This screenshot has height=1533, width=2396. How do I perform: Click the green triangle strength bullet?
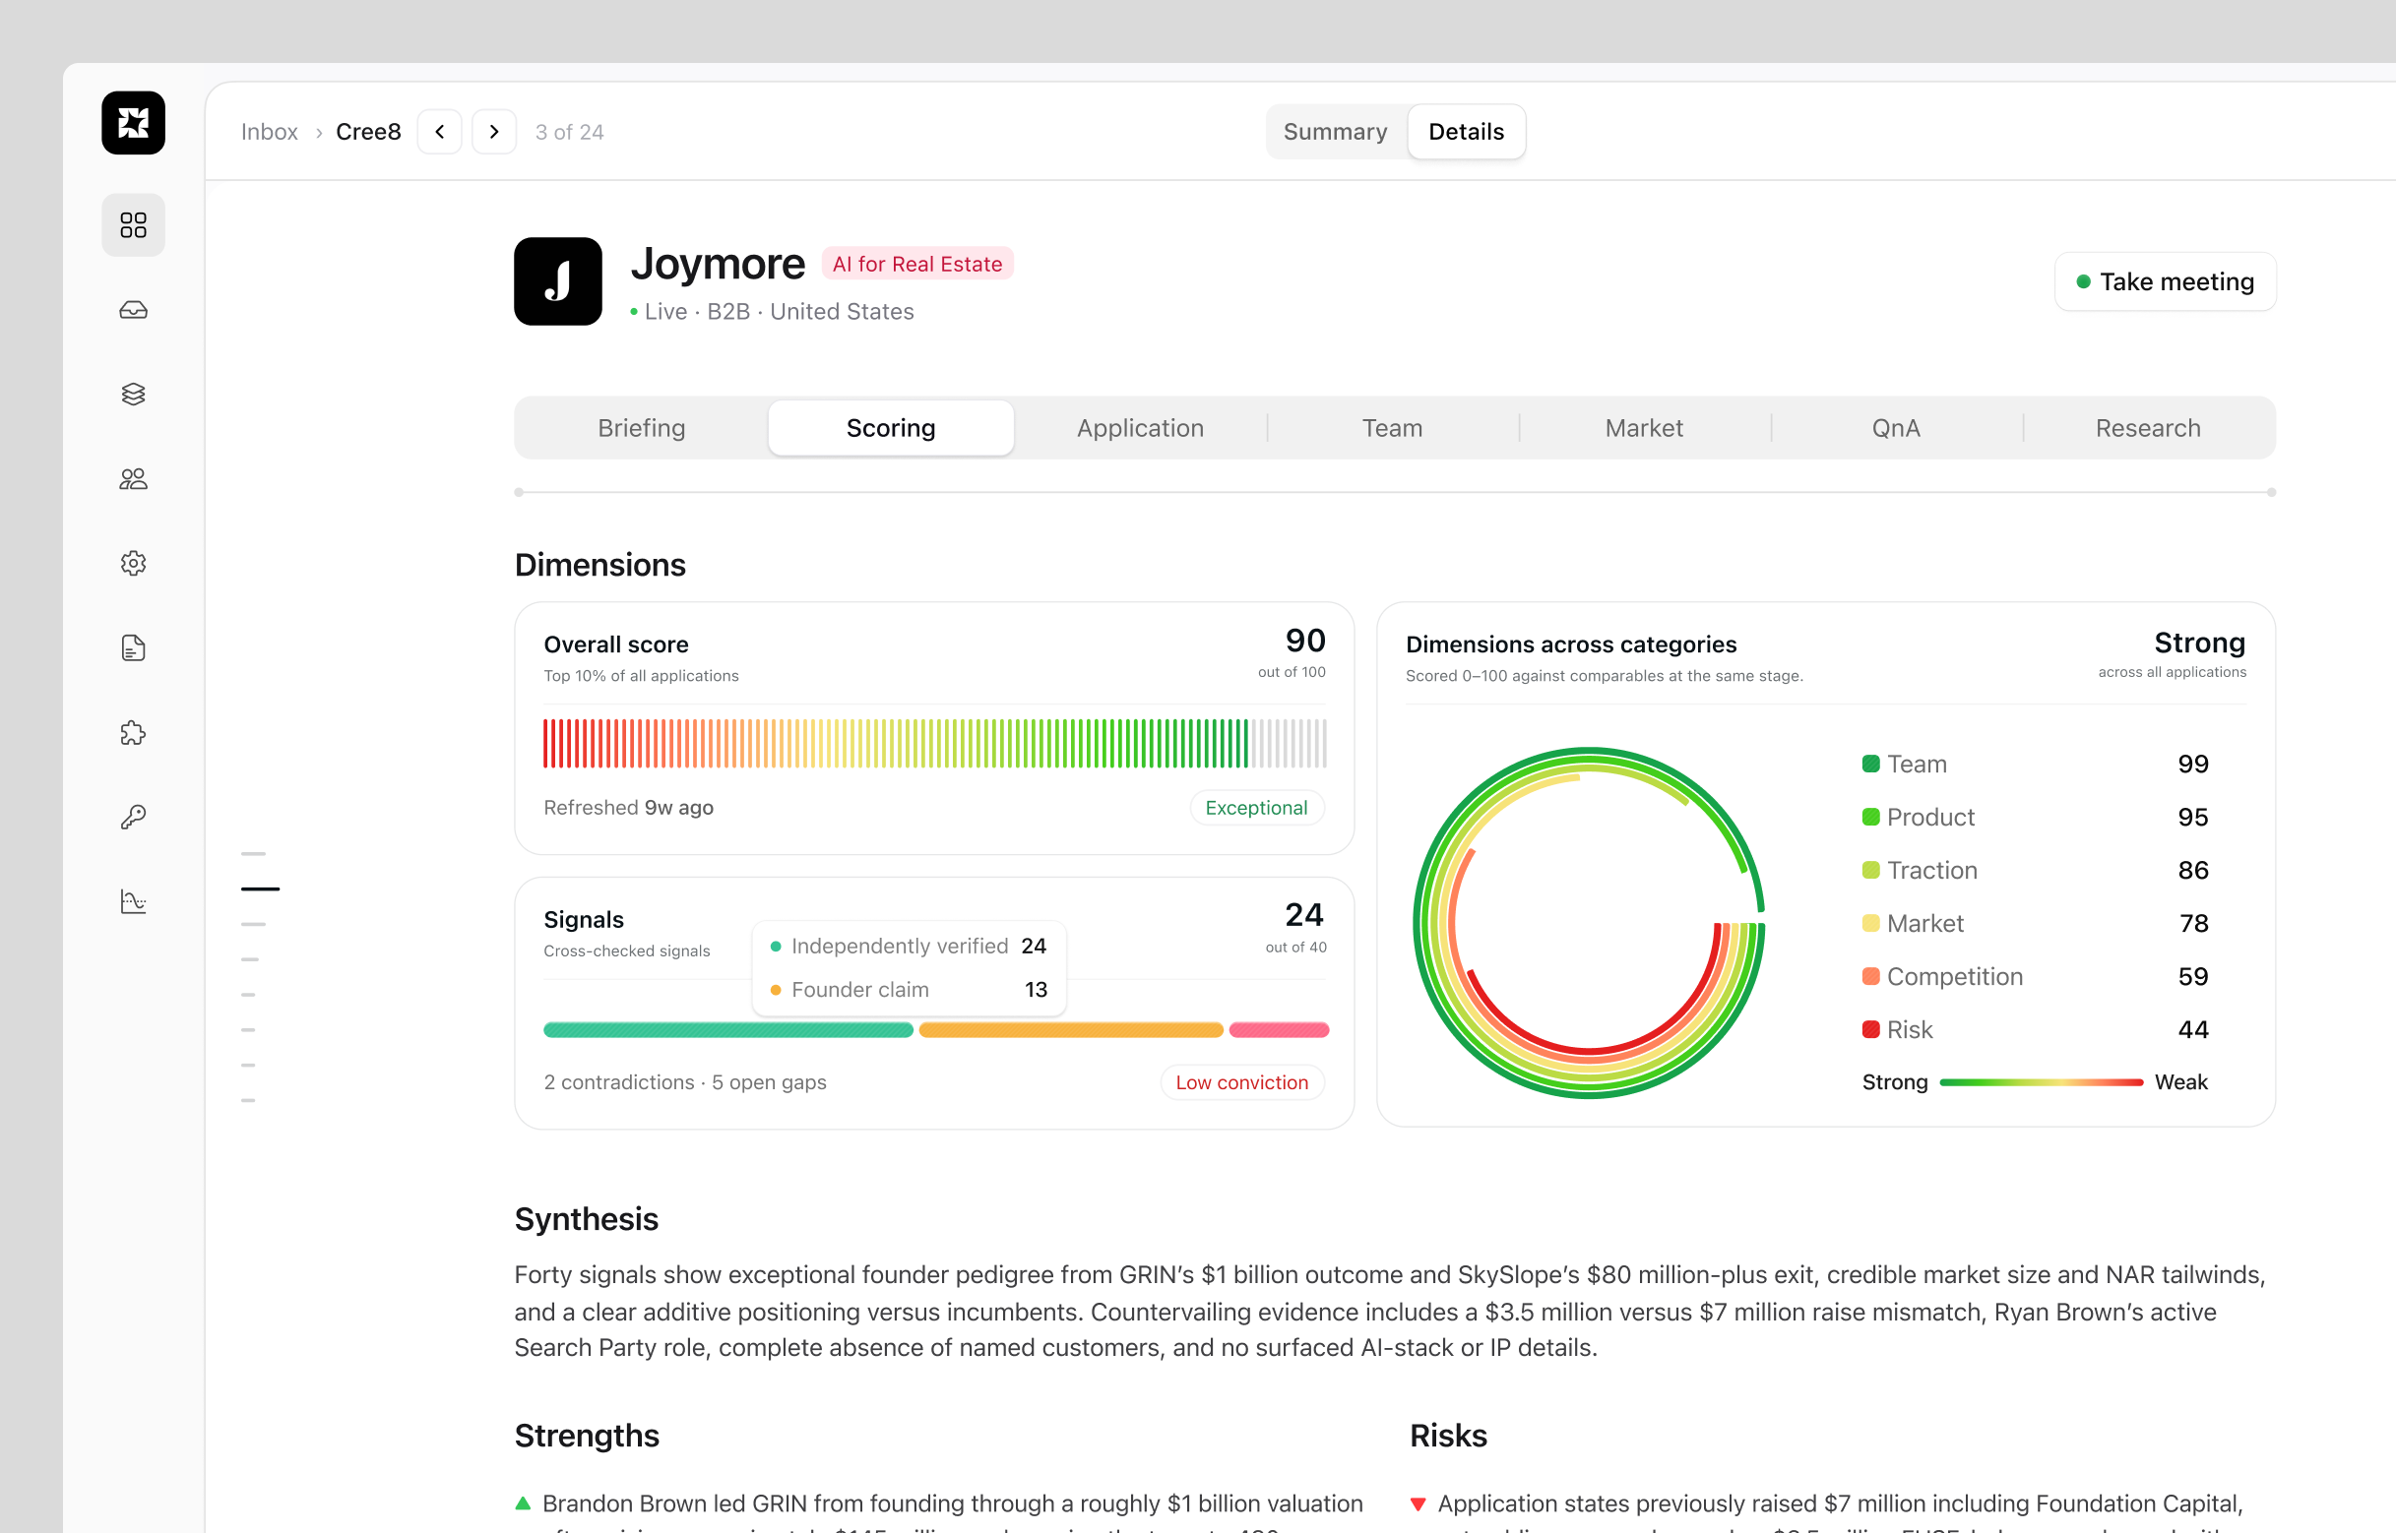pyautogui.click(x=523, y=1503)
